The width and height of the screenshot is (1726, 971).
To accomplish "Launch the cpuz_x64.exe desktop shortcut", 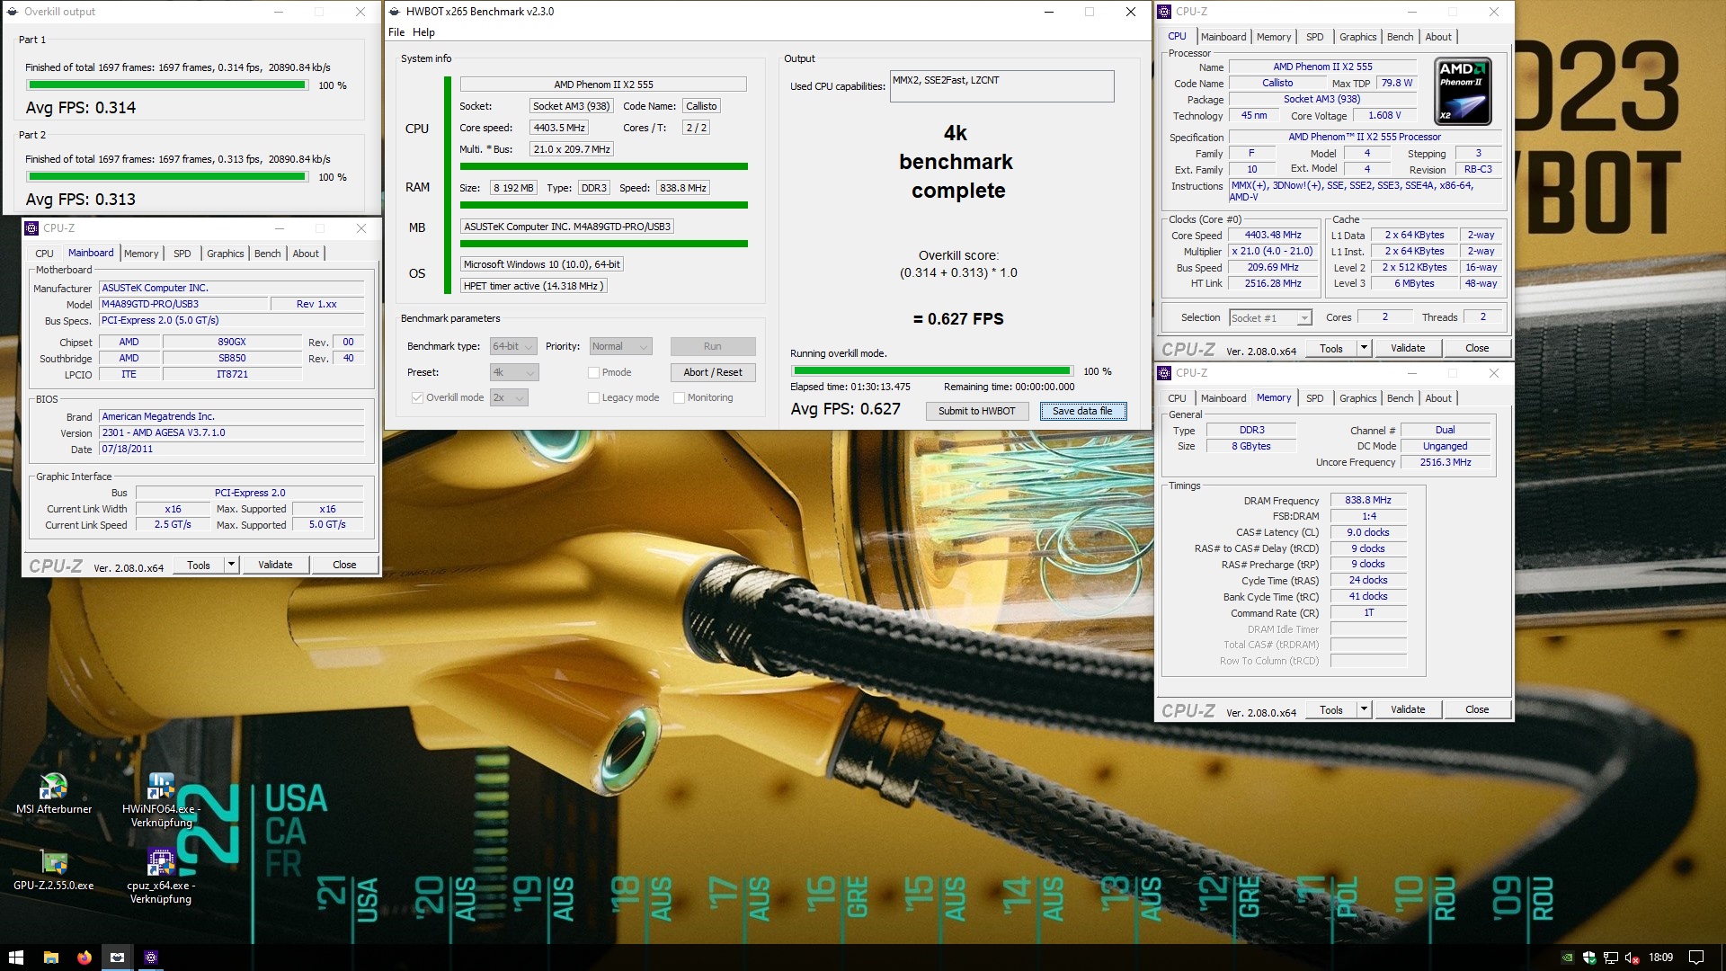I will pyautogui.click(x=161, y=876).
